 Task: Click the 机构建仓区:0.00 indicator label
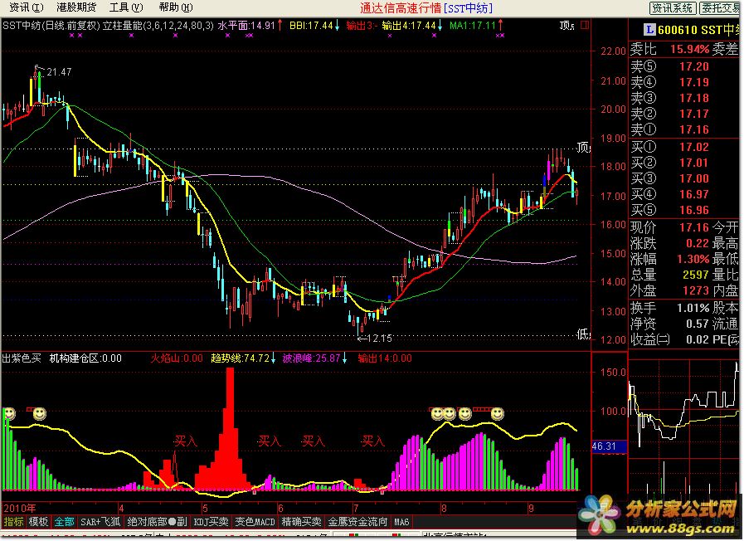(85, 358)
